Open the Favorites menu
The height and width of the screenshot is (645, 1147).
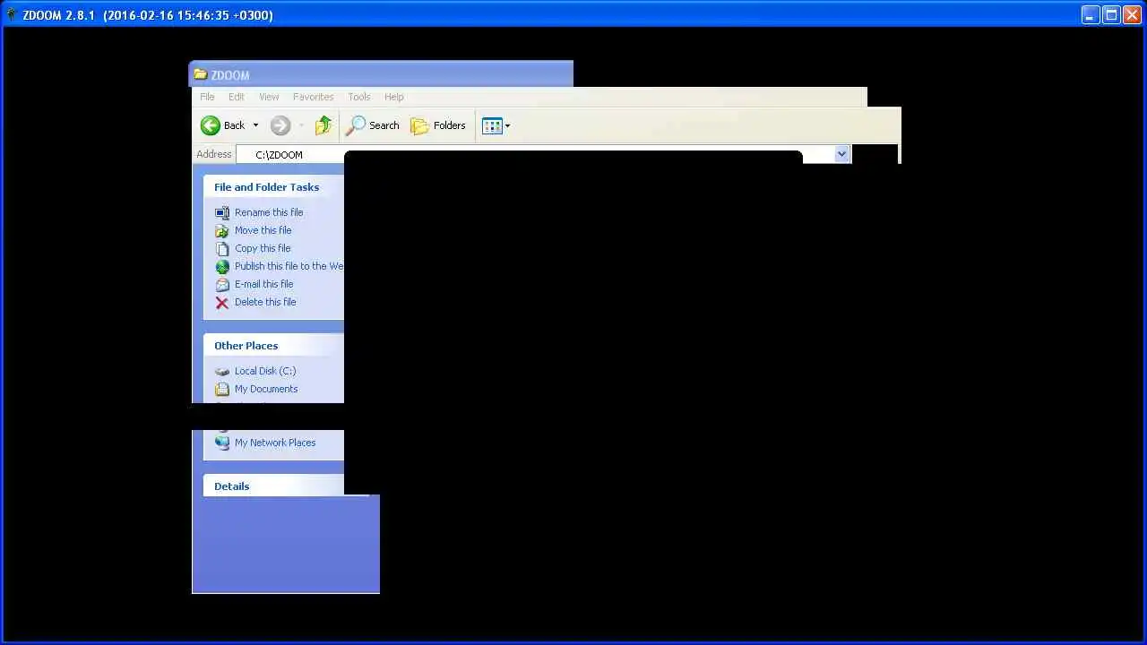coord(313,97)
